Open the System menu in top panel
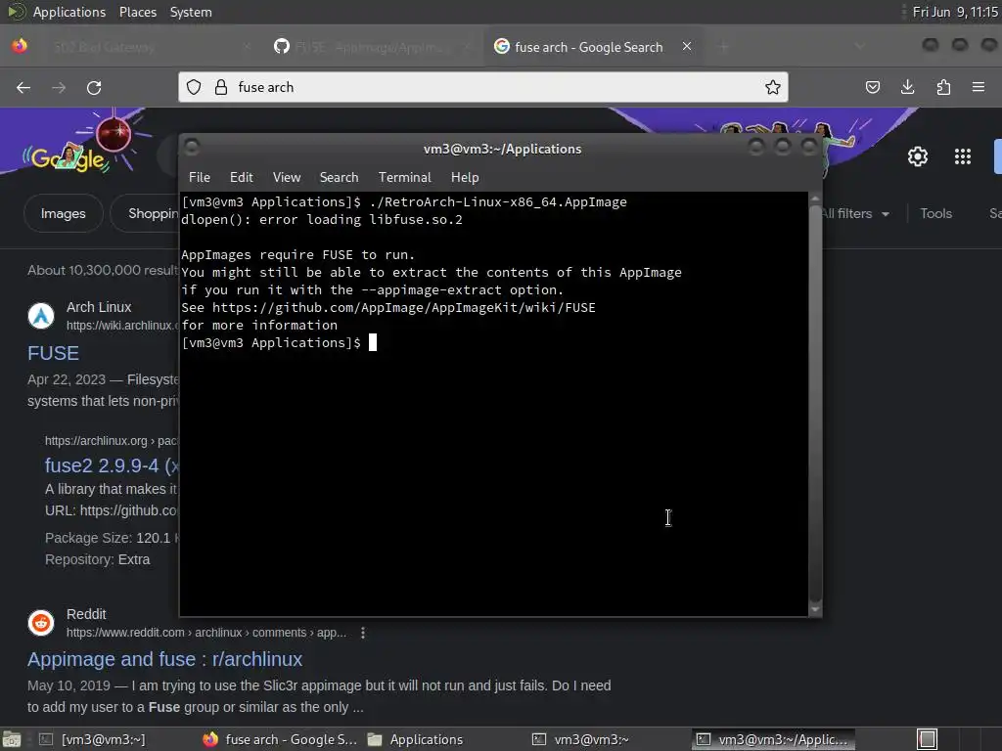Viewport: 1002px width, 751px height. [x=191, y=12]
